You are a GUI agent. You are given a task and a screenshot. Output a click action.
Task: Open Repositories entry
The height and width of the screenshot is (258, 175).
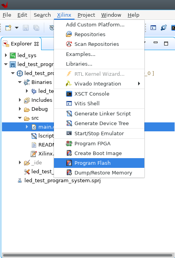click(x=99, y=35)
